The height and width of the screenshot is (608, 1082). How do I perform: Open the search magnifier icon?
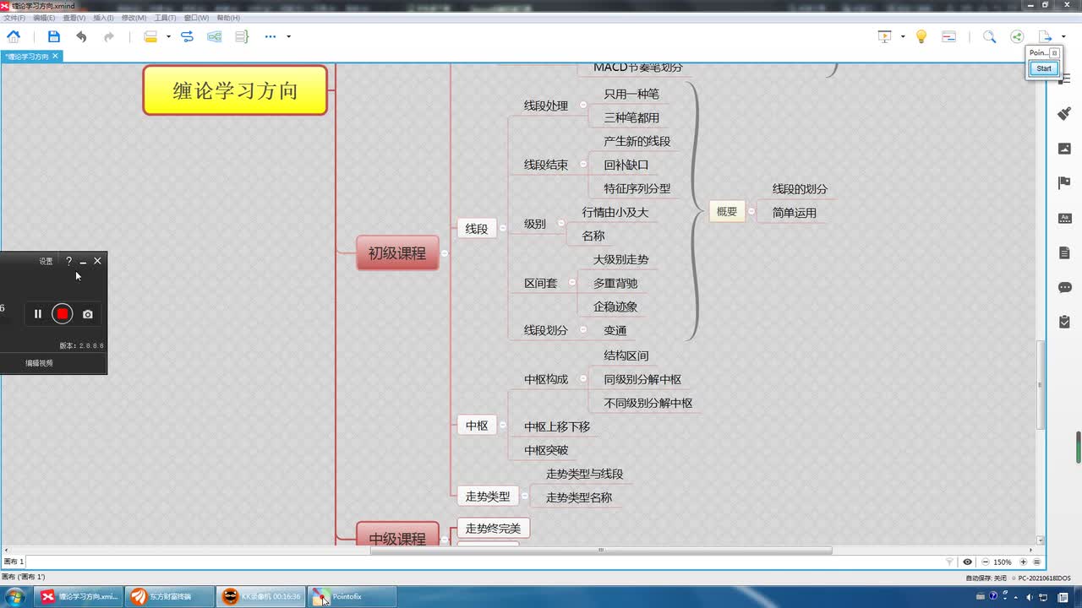989,36
